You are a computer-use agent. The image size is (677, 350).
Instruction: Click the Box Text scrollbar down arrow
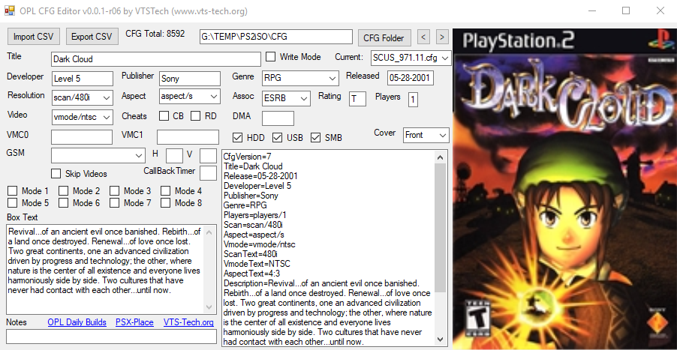(x=209, y=307)
